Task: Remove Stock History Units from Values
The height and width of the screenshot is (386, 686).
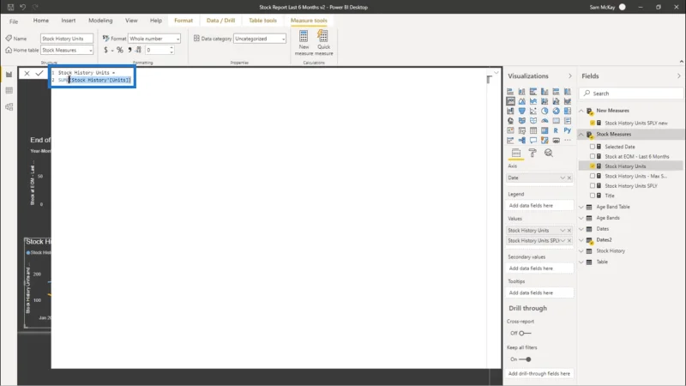Action: (x=569, y=230)
